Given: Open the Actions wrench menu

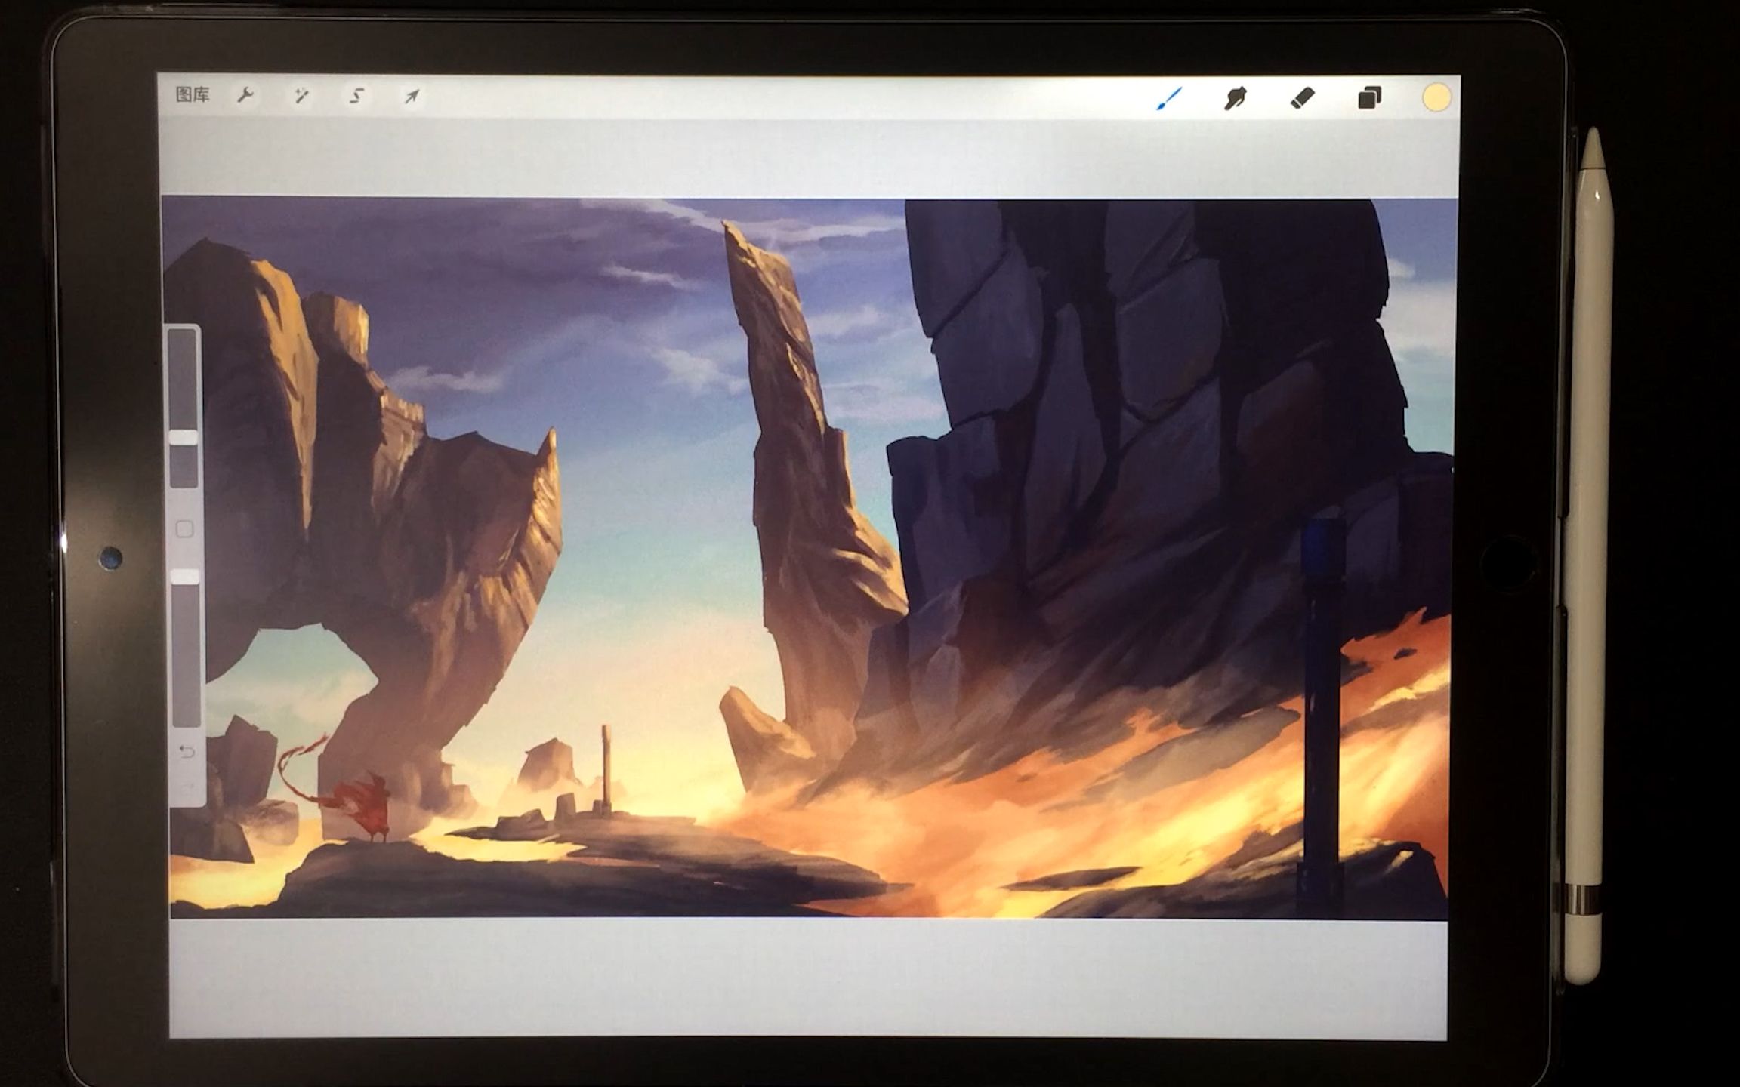Looking at the screenshot, I should [x=245, y=96].
